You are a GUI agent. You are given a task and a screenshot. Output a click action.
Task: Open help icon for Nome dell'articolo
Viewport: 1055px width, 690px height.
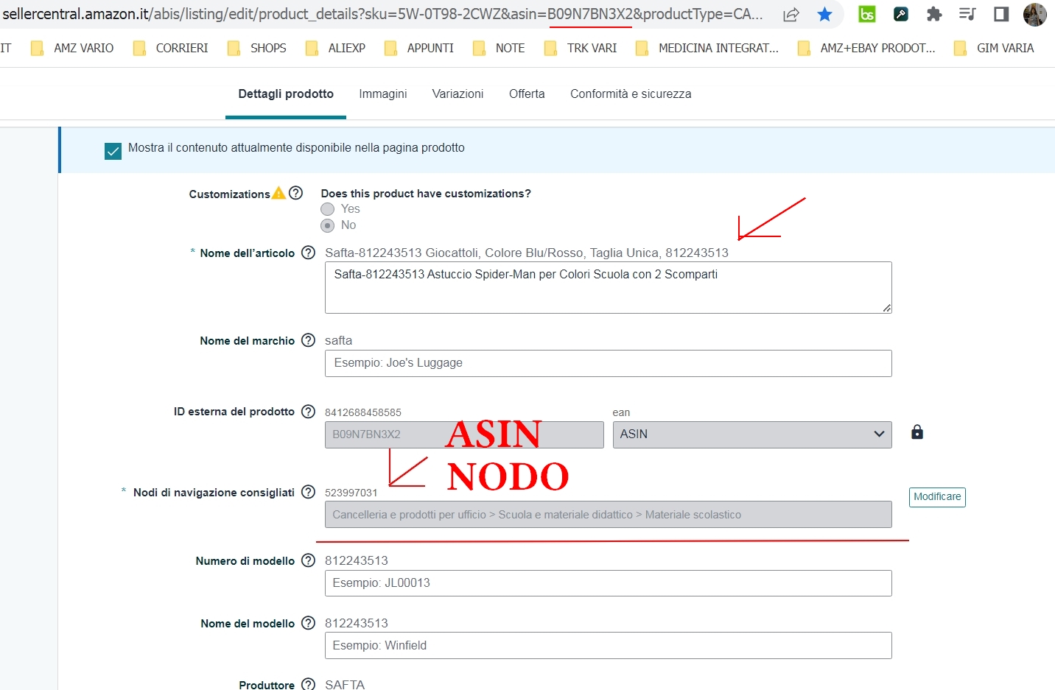309,253
